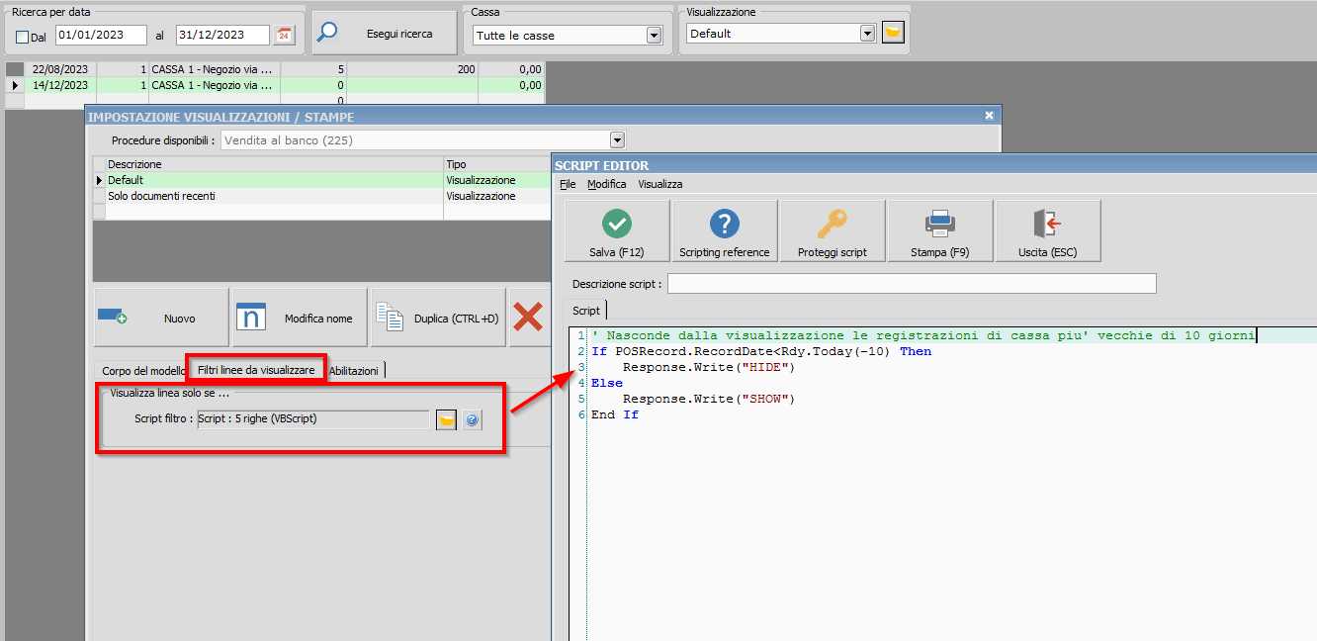Switch to Abilitazioni tab
1317x641 pixels.
point(354,370)
